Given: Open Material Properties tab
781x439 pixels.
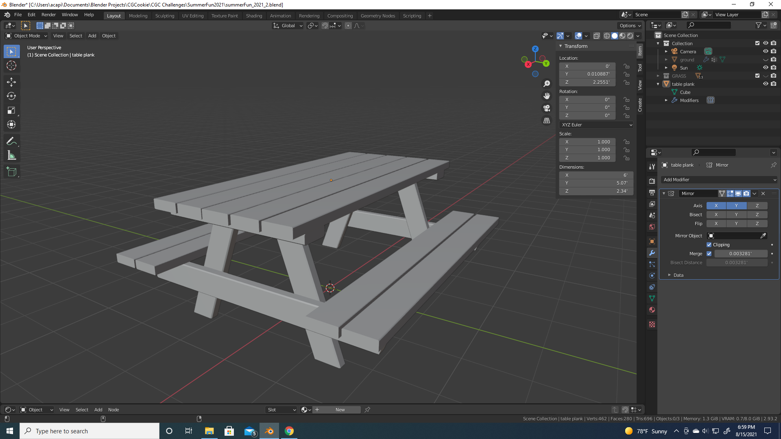Looking at the screenshot, I should [x=652, y=310].
